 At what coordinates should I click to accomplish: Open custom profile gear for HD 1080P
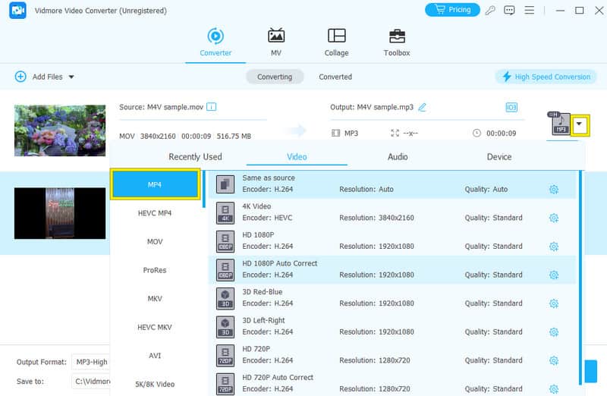tap(553, 247)
